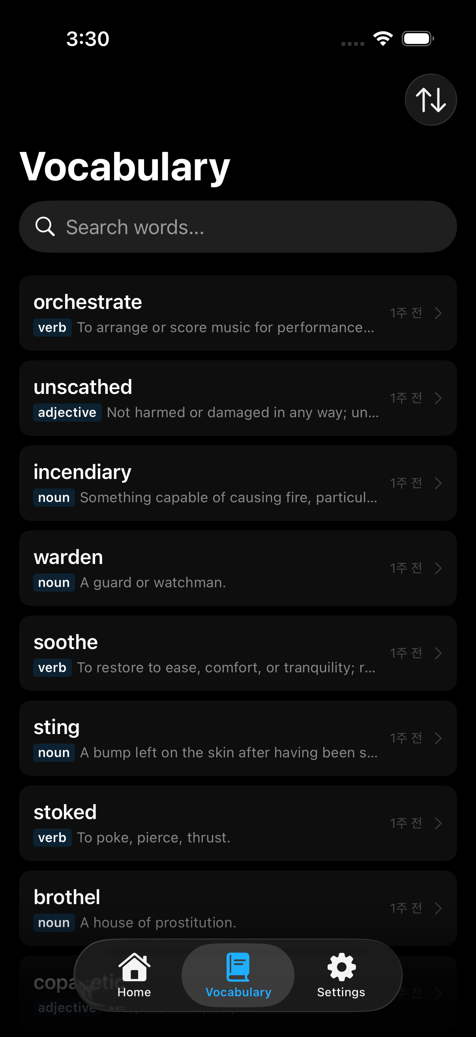Tap the adjective tag under unscathed
The width and height of the screenshot is (476, 1037).
click(x=67, y=412)
